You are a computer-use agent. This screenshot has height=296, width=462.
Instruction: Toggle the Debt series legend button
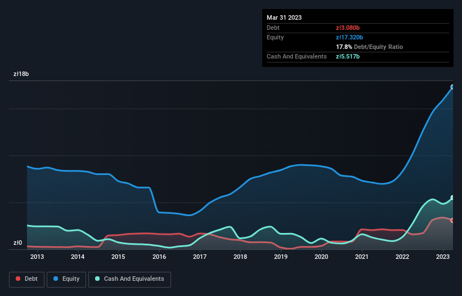(26, 279)
